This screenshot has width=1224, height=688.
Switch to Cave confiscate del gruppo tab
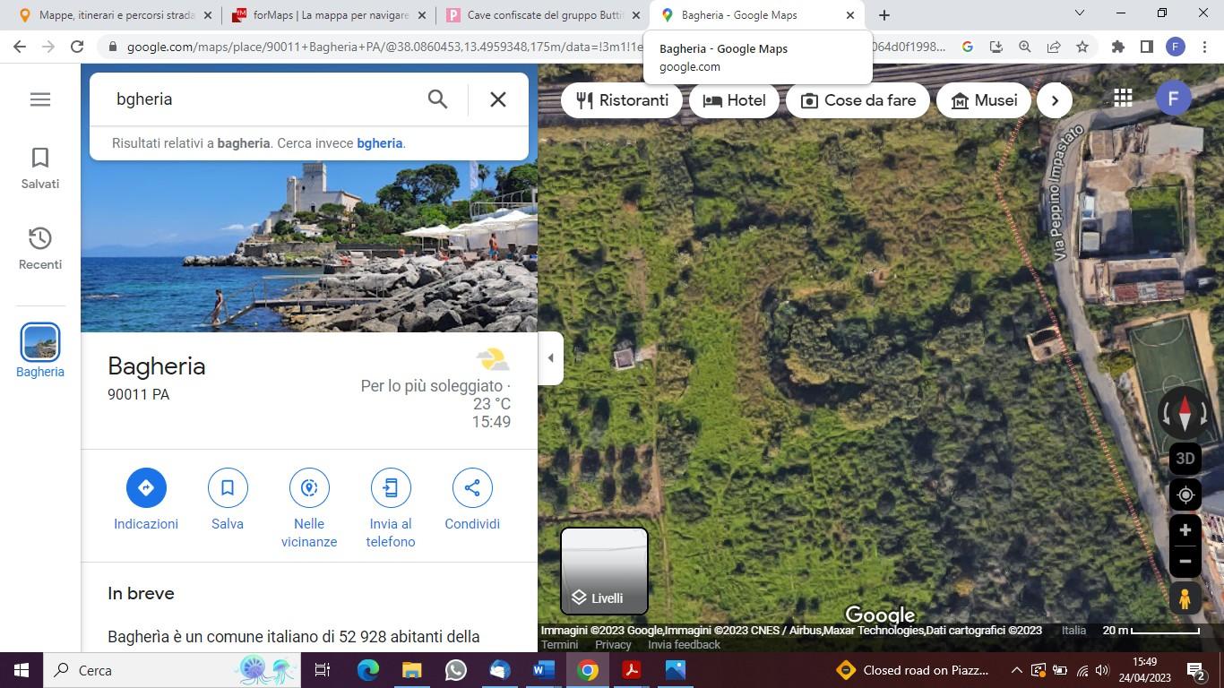tap(546, 15)
